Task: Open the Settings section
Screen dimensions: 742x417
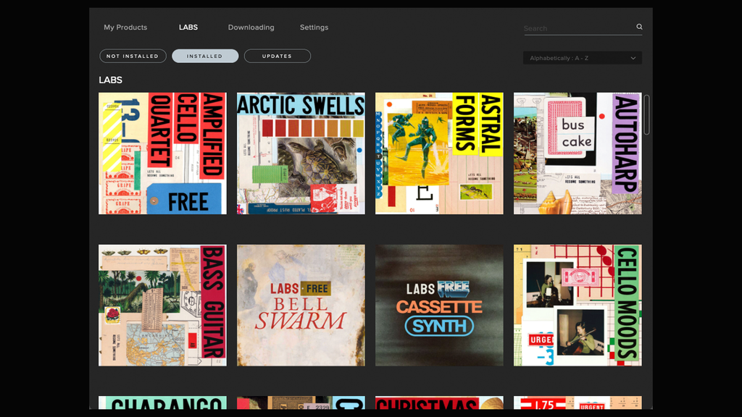Action: 314,27
